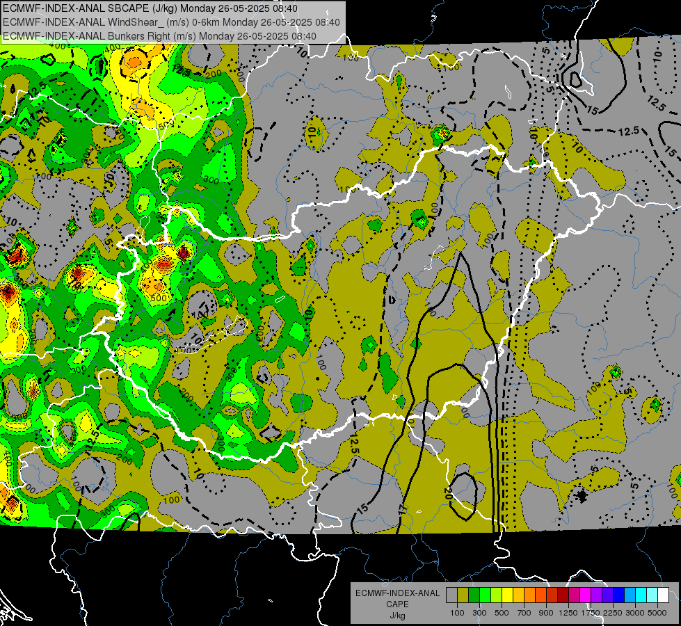Pick the yellow-green legend swatch
The image size is (681, 626).
497,595
